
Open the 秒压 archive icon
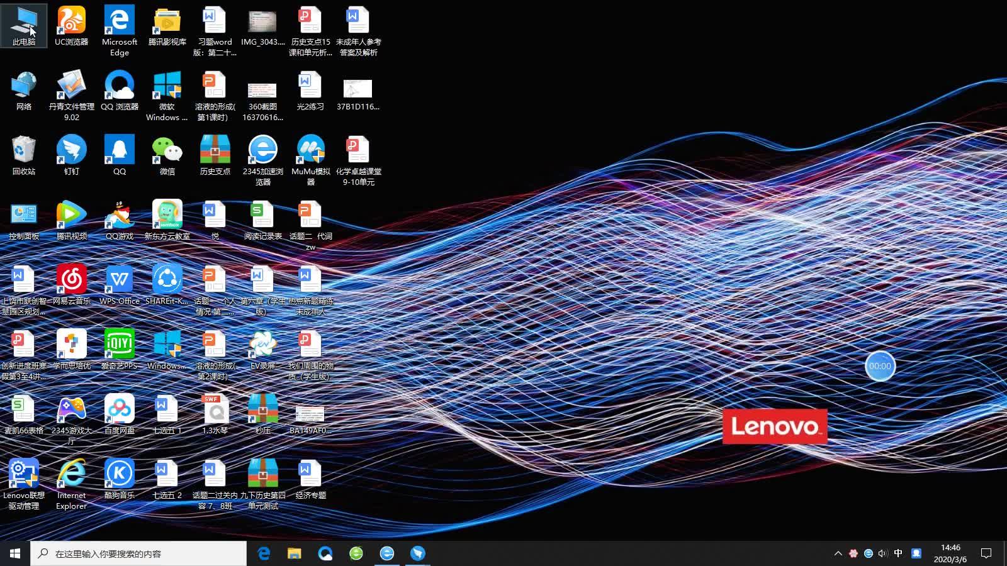click(263, 414)
